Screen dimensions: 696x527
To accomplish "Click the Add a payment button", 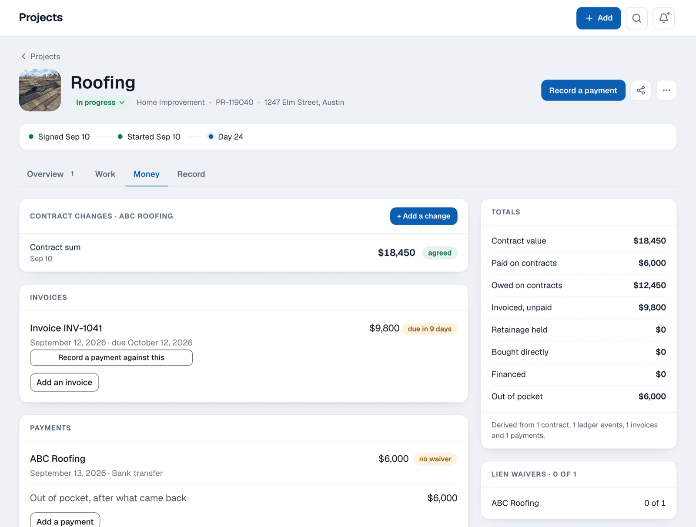I will 65,521.
